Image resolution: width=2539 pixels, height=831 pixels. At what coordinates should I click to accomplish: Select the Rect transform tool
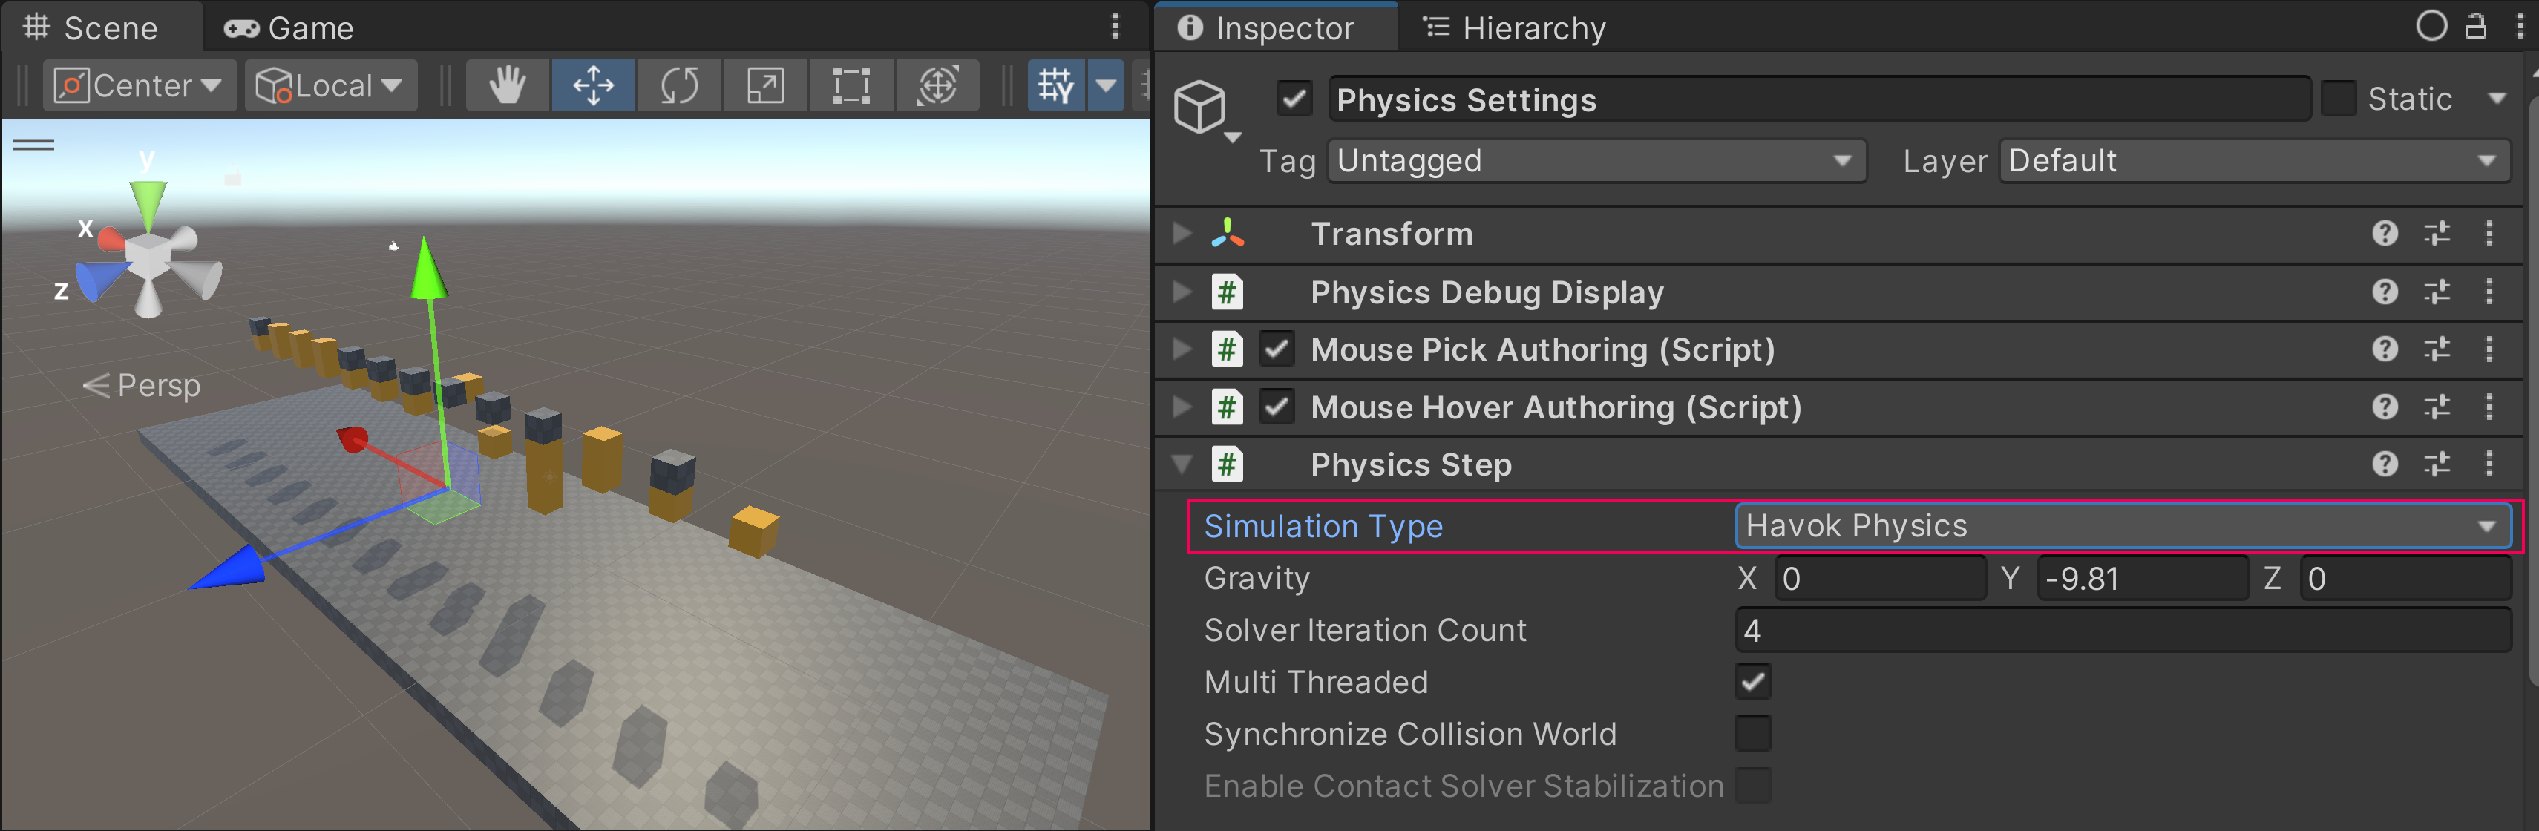pyautogui.click(x=851, y=86)
